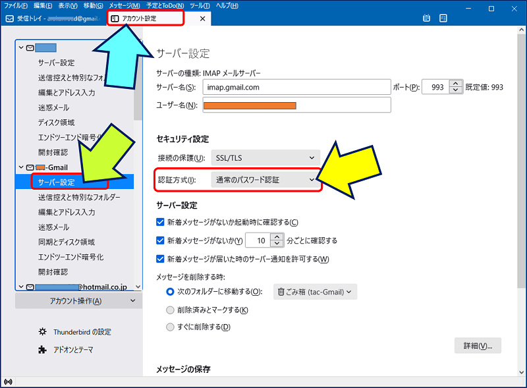The height and width of the screenshot is (388, 527).
Task: Select サーバー設定 under Gmail account
Action: (x=74, y=182)
